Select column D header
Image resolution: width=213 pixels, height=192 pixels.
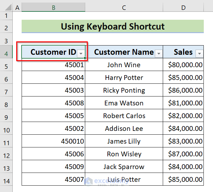click(x=183, y=7)
